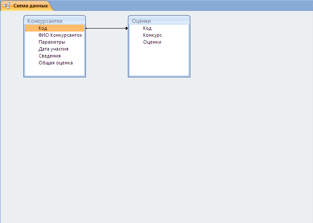313x223 pixels.
Task: Click the relationship diagram icon on tab
Action: (7, 6)
